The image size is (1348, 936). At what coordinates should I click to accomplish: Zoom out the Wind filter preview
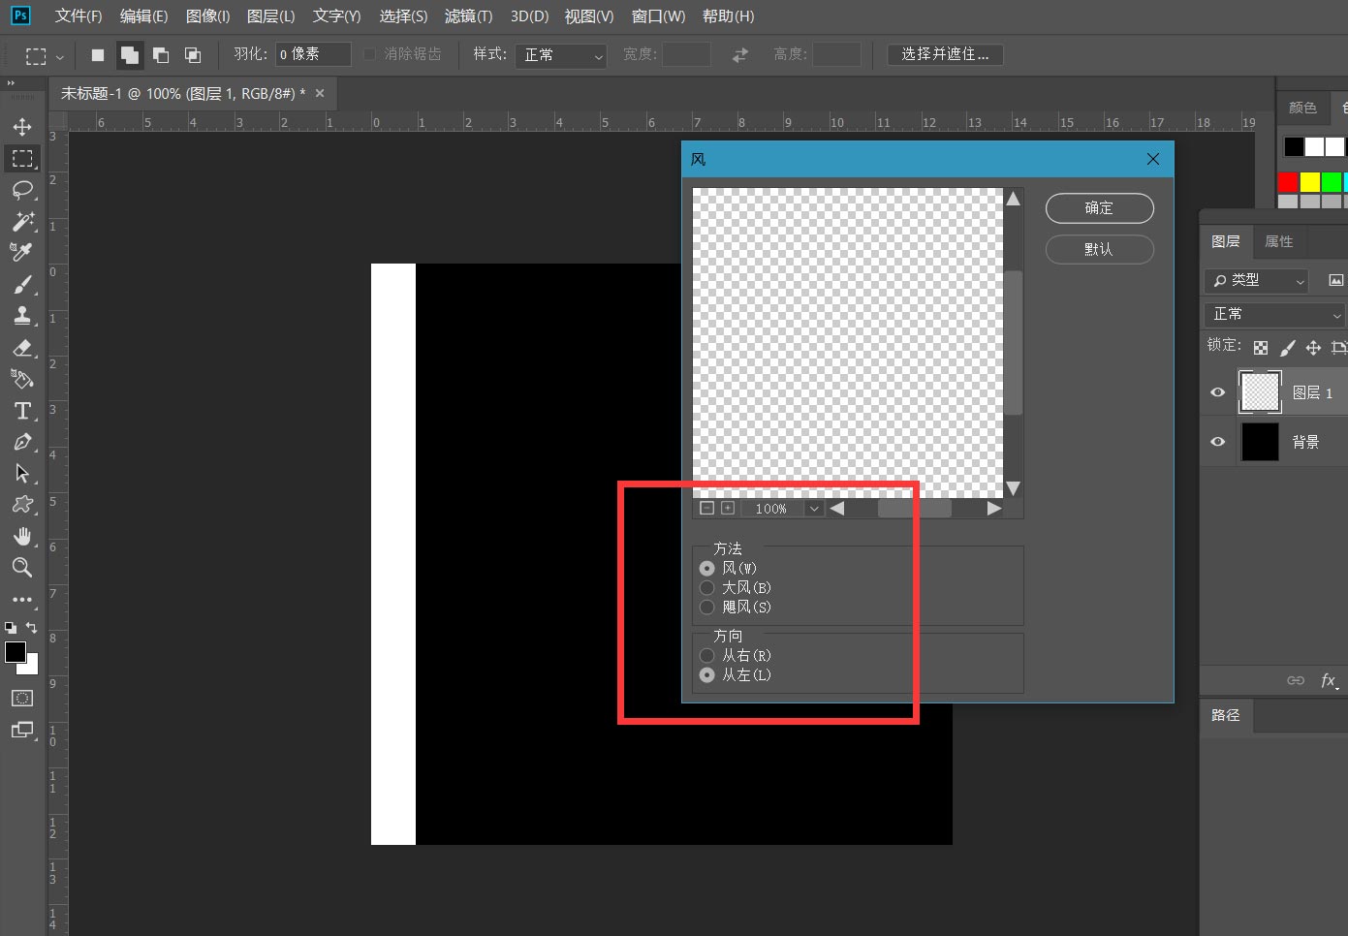706,508
